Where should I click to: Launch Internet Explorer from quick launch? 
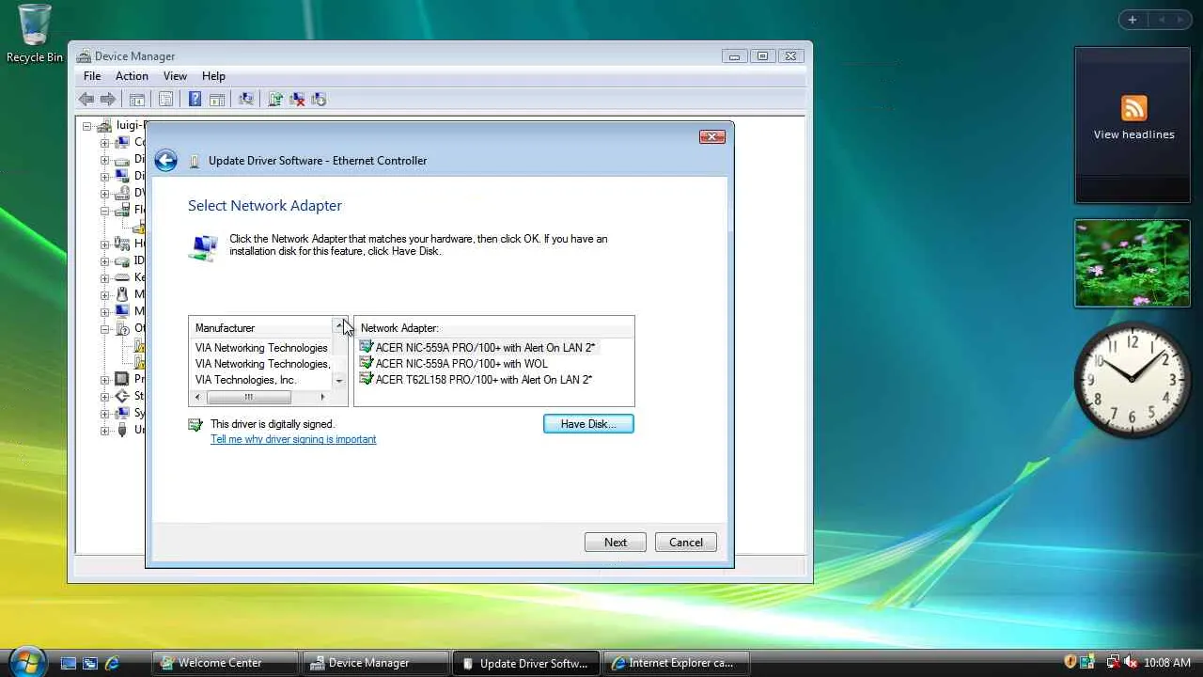point(112,663)
